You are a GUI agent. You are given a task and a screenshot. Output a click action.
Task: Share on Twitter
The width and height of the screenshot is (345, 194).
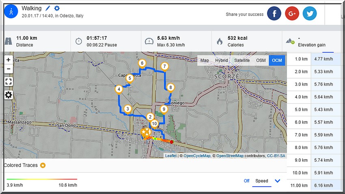pos(310,13)
